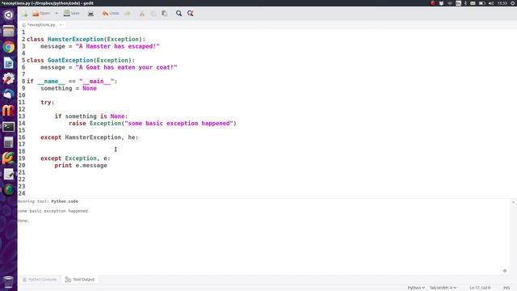Open the dark green globe application in dock
This screenshot has width=517, height=291.
9,190
